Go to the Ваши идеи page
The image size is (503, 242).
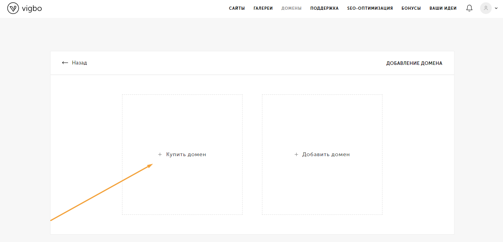click(443, 8)
